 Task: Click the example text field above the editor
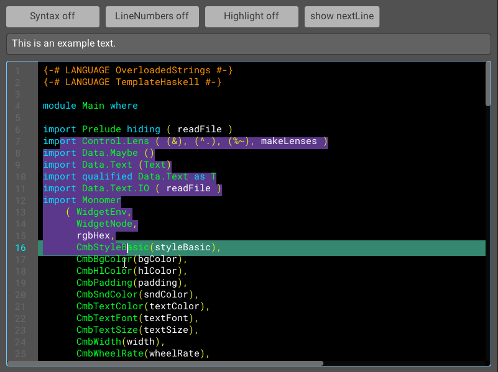point(249,44)
